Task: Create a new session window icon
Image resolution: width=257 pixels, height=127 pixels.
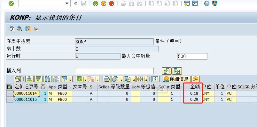Action: (187, 4)
